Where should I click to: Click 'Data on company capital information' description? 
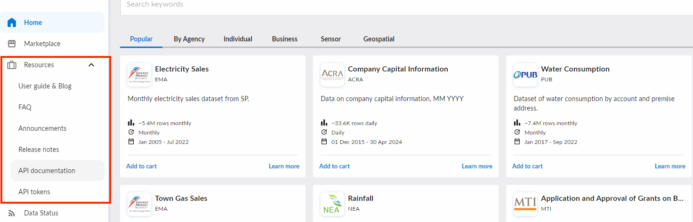coord(392,99)
